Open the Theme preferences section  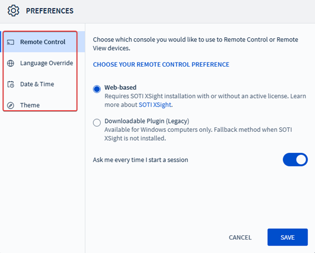coord(30,105)
